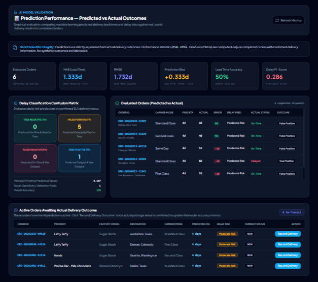The height and width of the screenshot is (282, 318).
Task: Click the False Positive (FP) cell showing 5
Action: 79,128
